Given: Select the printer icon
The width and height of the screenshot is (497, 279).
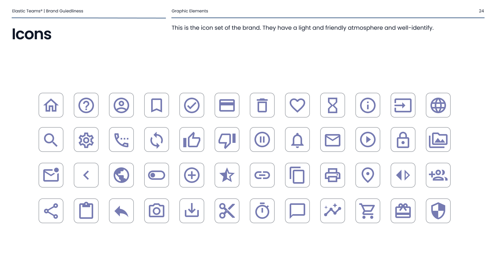Looking at the screenshot, I should pyautogui.click(x=333, y=175).
